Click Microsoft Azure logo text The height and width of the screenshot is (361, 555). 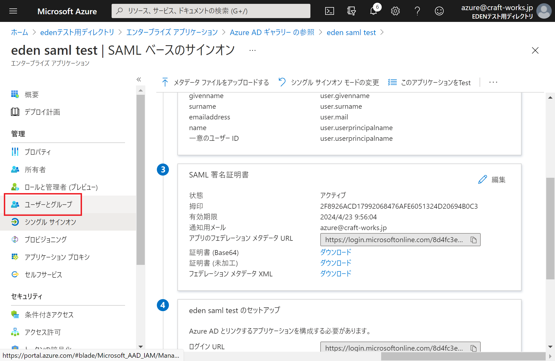[67, 11]
